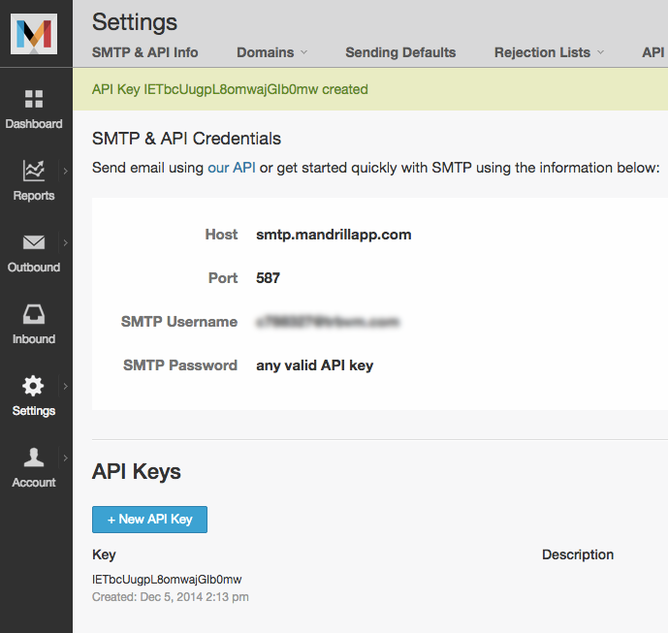Select port value 587
The image size is (668, 633).
click(x=268, y=278)
